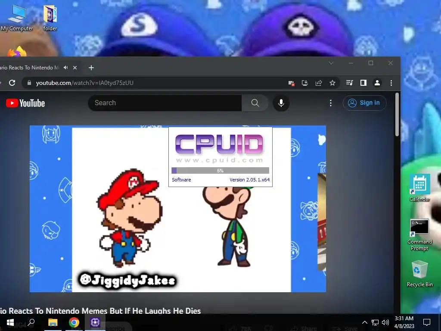
Task: Open the desktop item labeled folder
Action: [x=50, y=18]
